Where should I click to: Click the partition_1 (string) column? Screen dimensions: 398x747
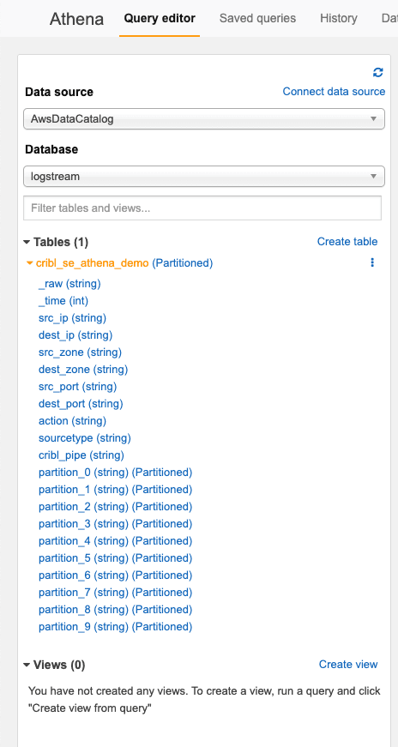coord(115,490)
